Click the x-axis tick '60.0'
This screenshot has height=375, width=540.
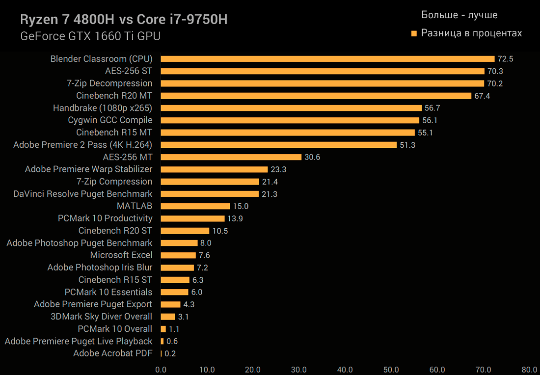tap(437, 370)
